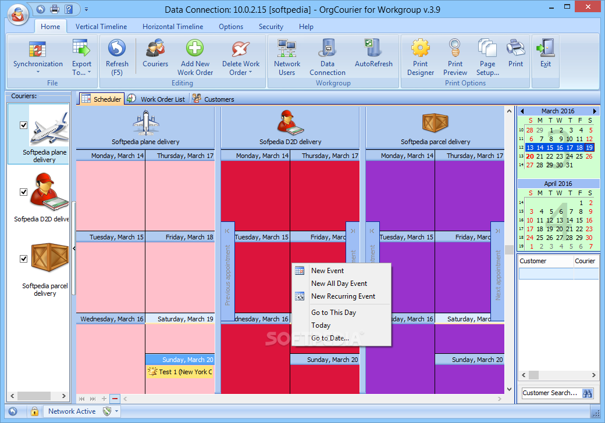Screen dimensions: 605x423
Task: Open the Security ribbon tab
Action: [271, 27]
